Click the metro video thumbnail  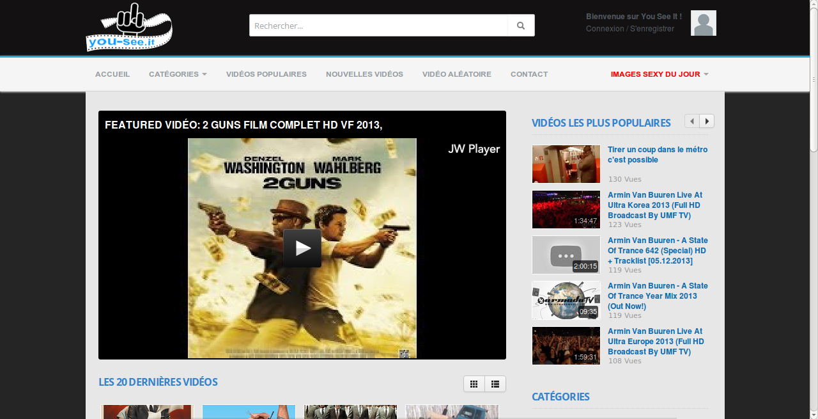tap(566, 164)
